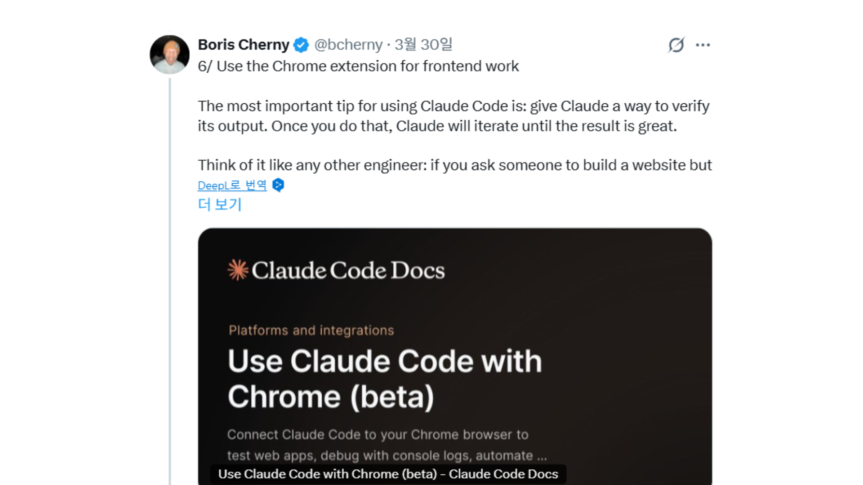Open the @bcherny handle link
The image size is (863, 485).
(x=348, y=45)
